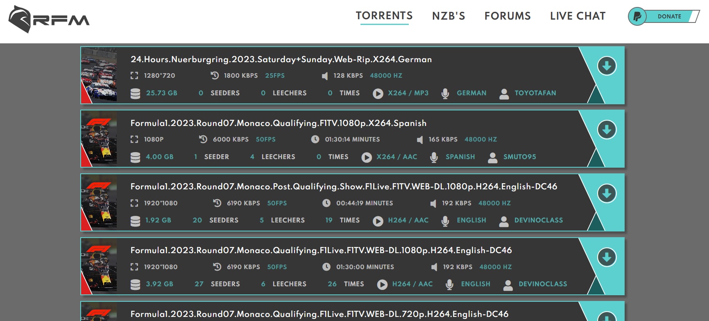709x321 pixels.
Task: Open the Monaco Qualifying F1Live 1080p English title
Action: coord(321,250)
